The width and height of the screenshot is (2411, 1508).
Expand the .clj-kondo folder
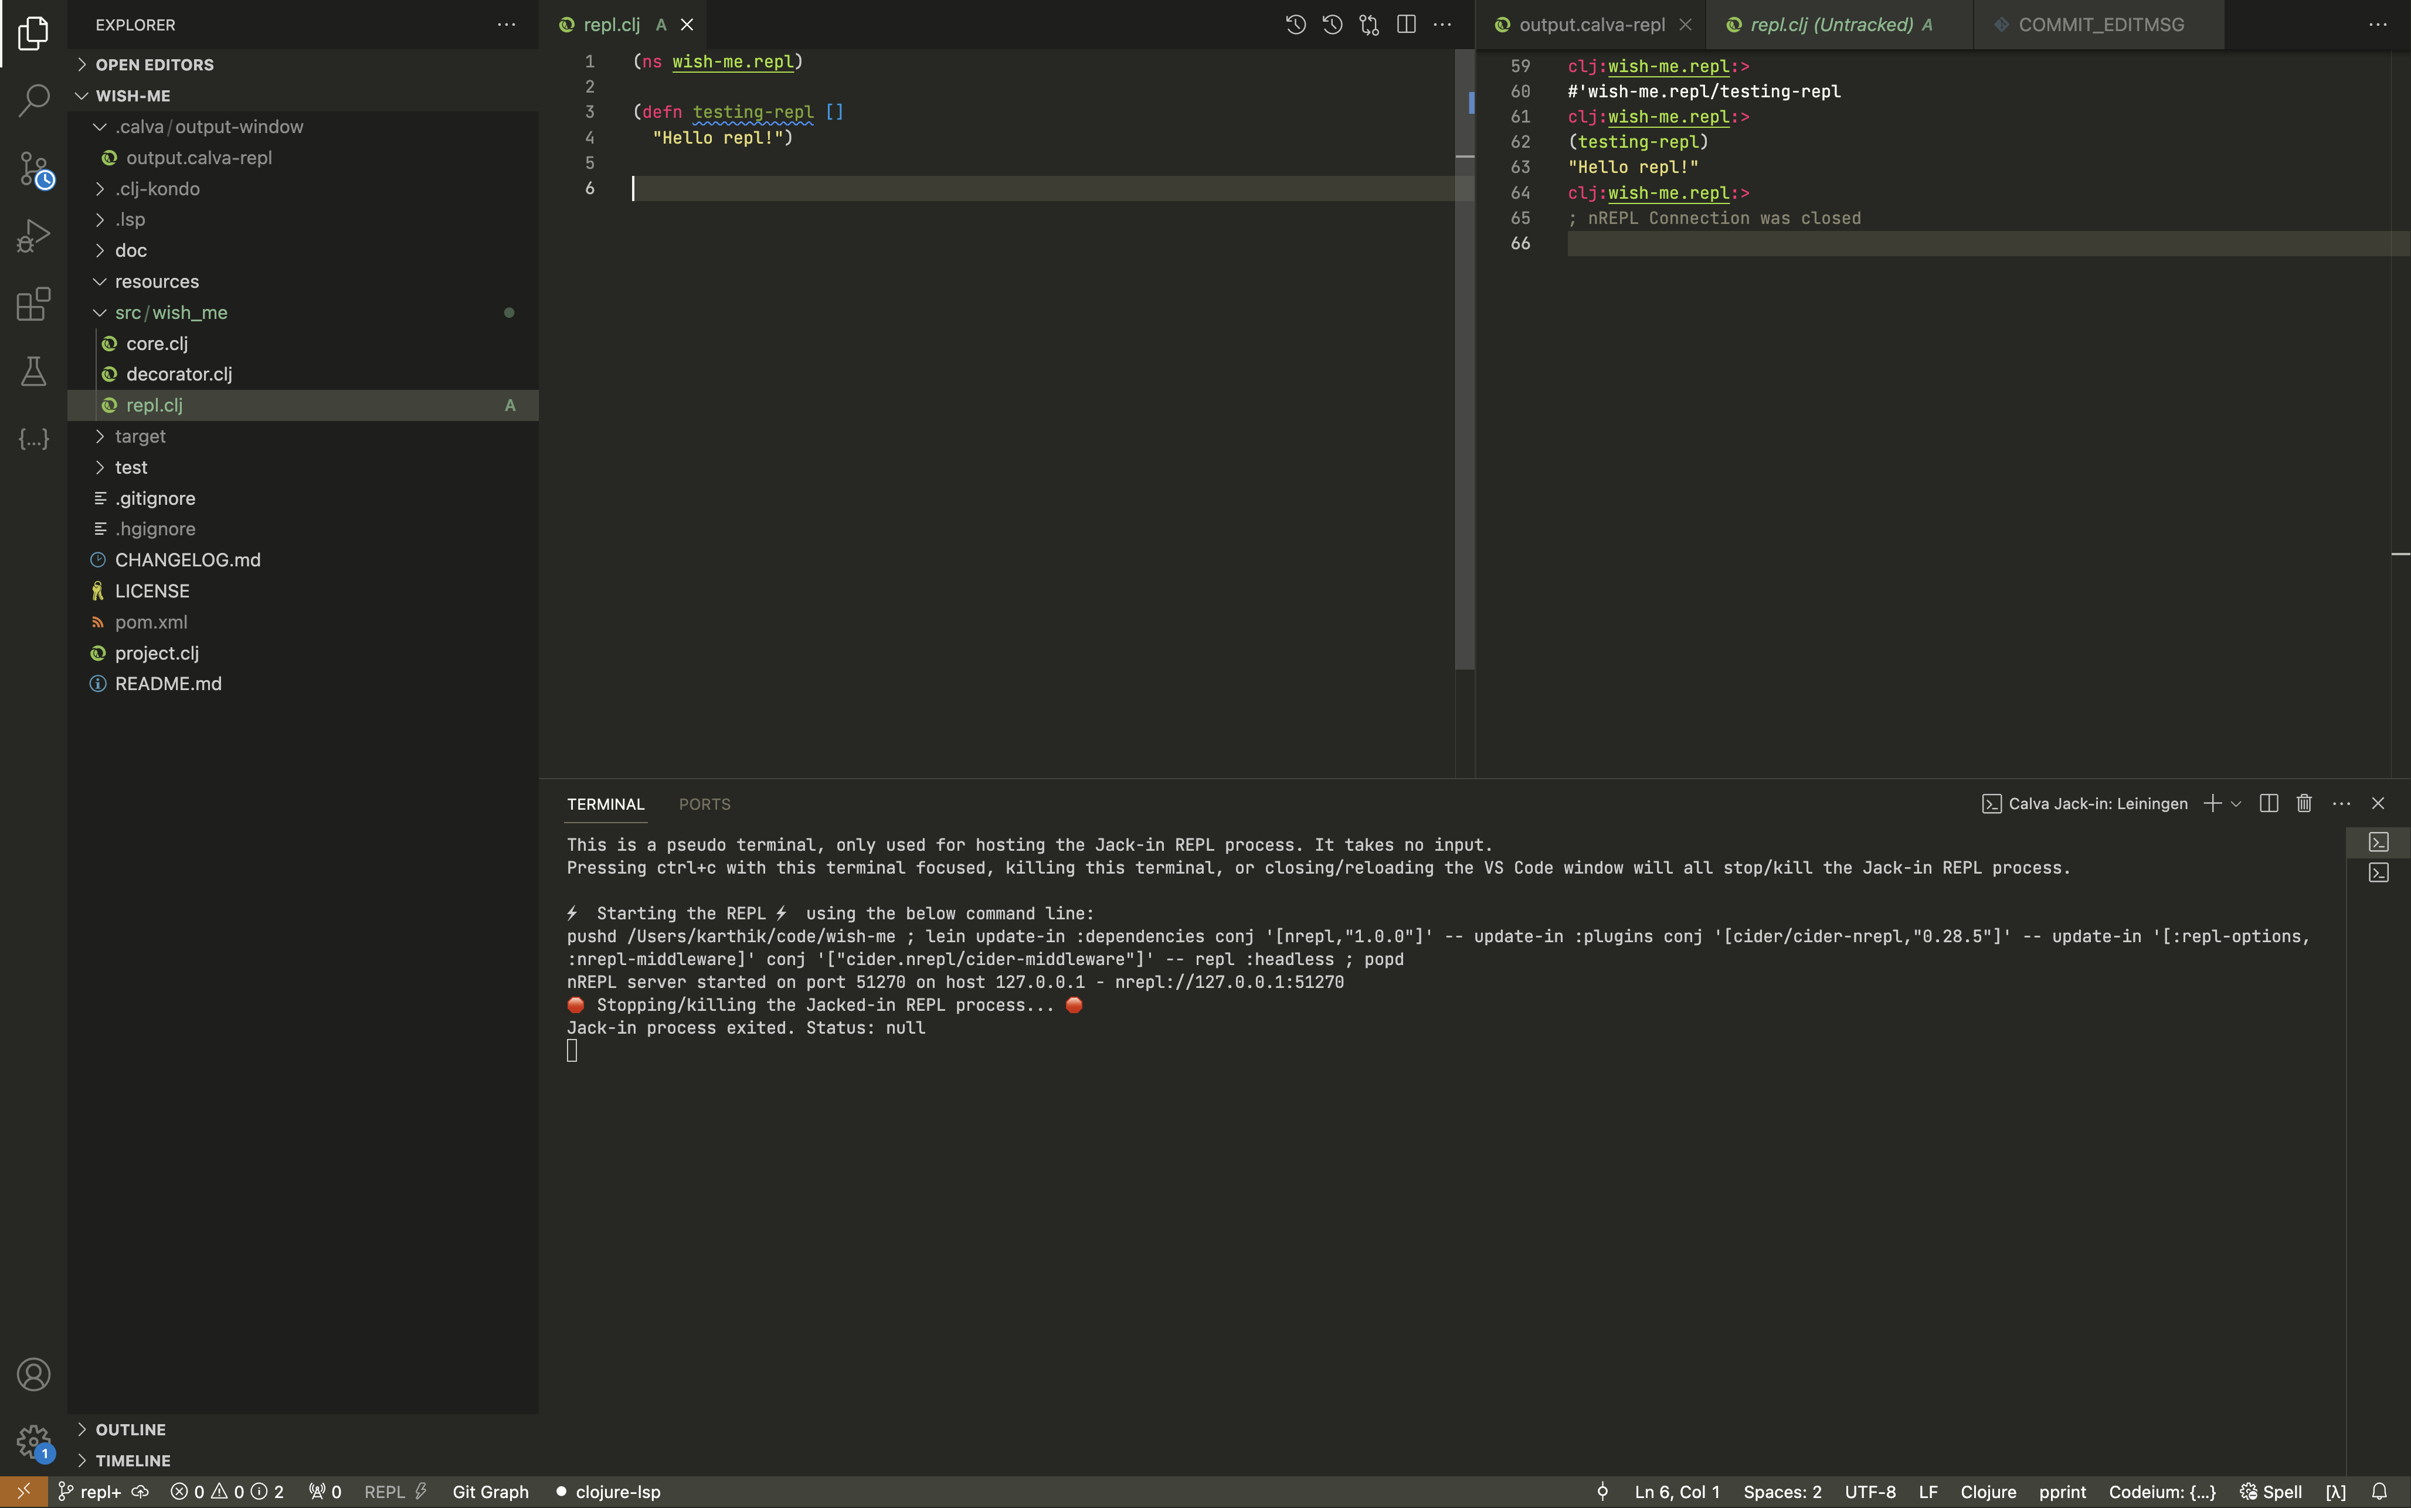303,189
